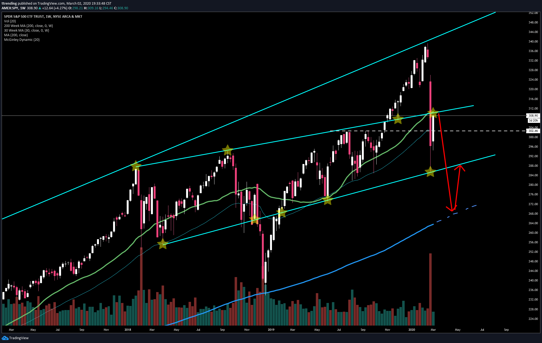This screenshot has width=542, height=343.
Task: Select the white dashed horizontal line at 302.46
Action: [x=428, y=131]
